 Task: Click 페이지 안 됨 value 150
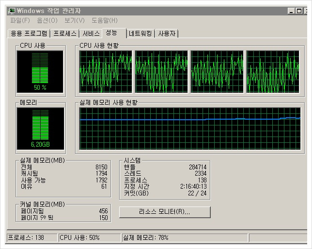(x=104, y=218)
